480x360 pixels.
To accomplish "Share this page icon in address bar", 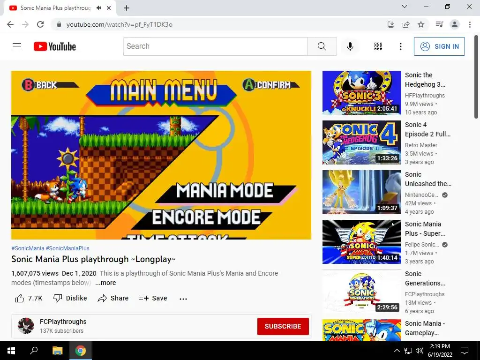I will pyautogui.click(x=406, y=24).
